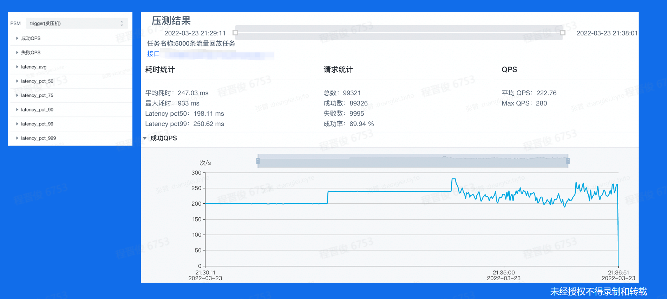The height and width of the screenshot is (299, 667).
Task: Click the time range start handle
Action: [x=235, y=33]
